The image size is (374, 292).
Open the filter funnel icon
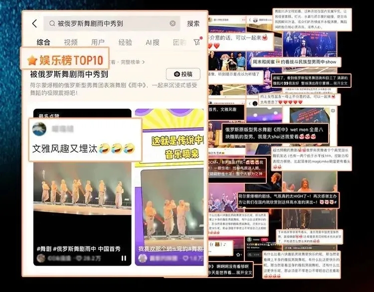pyautogui.click(x=197, y=42)
